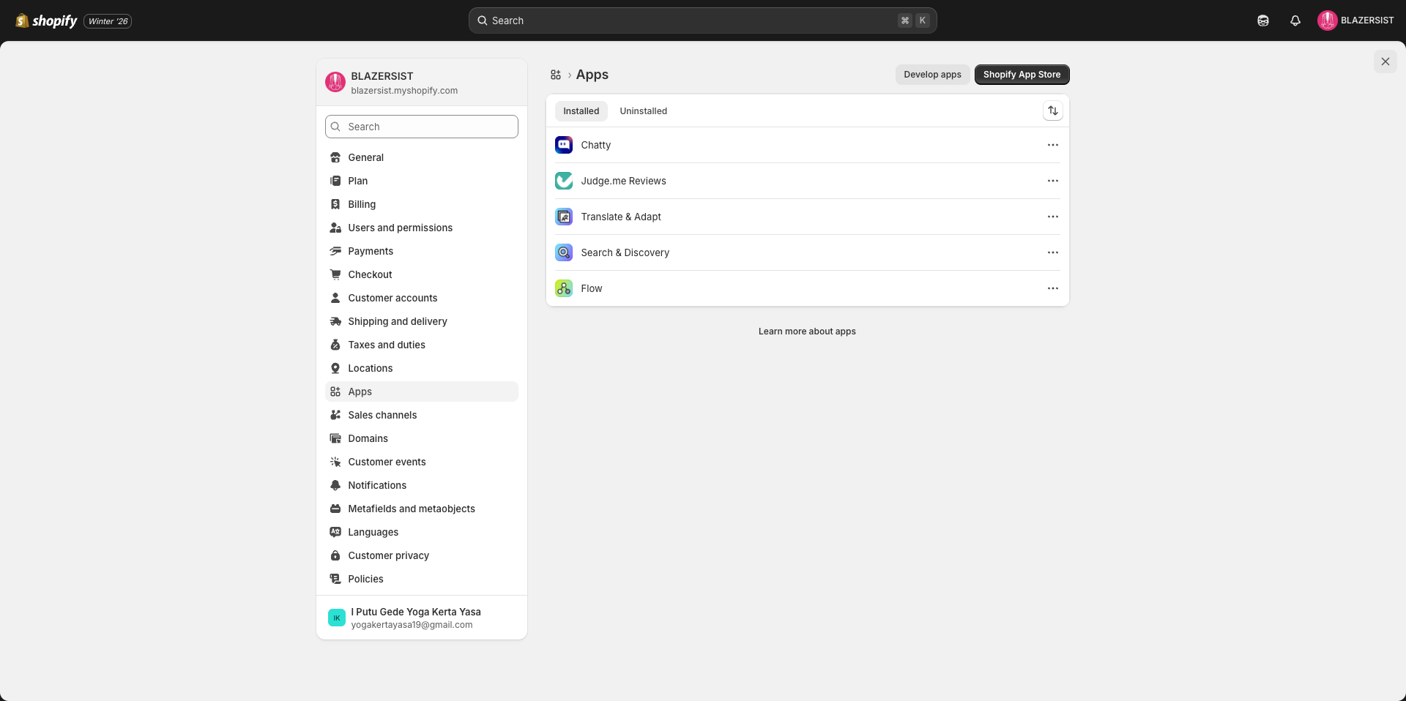This screenshot has height=701, width=1406.
Task: Click the sort apps arrows icon
Action: coord(1052,110)
